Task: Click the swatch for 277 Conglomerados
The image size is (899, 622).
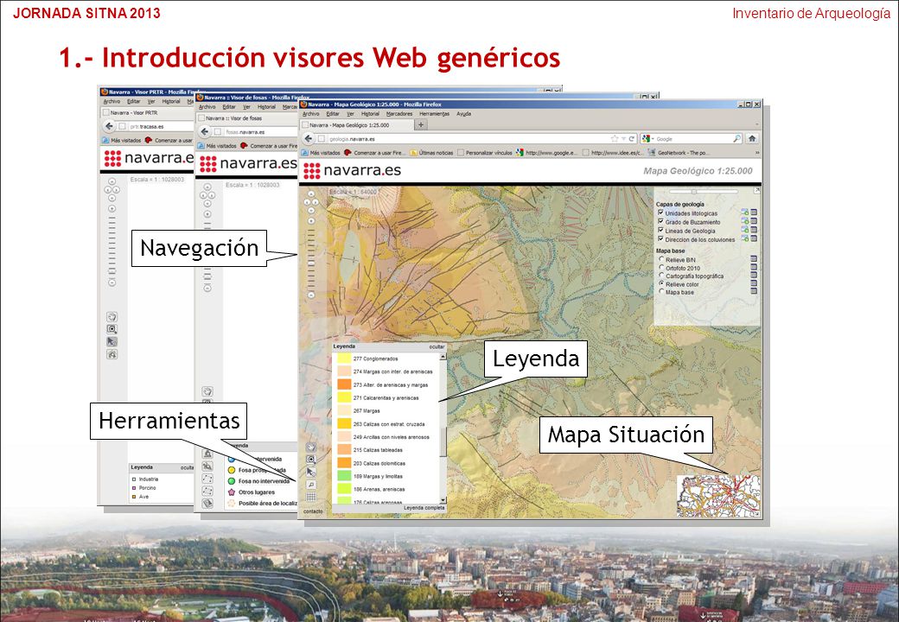Action: 344,359
